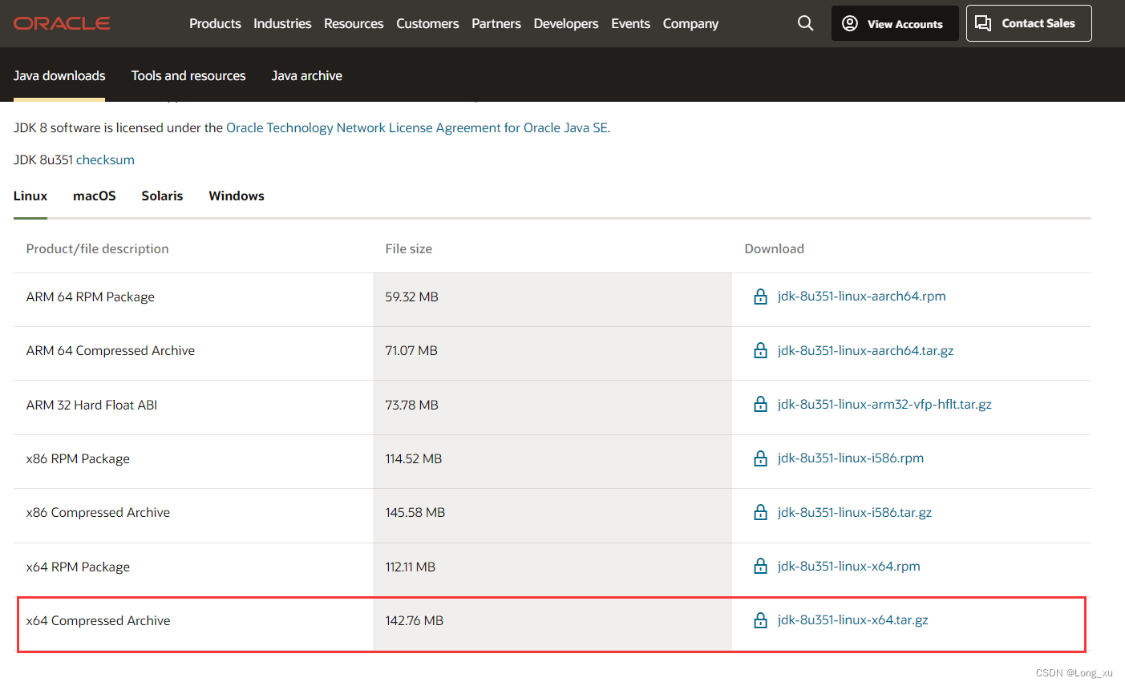Select the Linux platform tab
This screenshot has height=686, width=1125.
30,196
